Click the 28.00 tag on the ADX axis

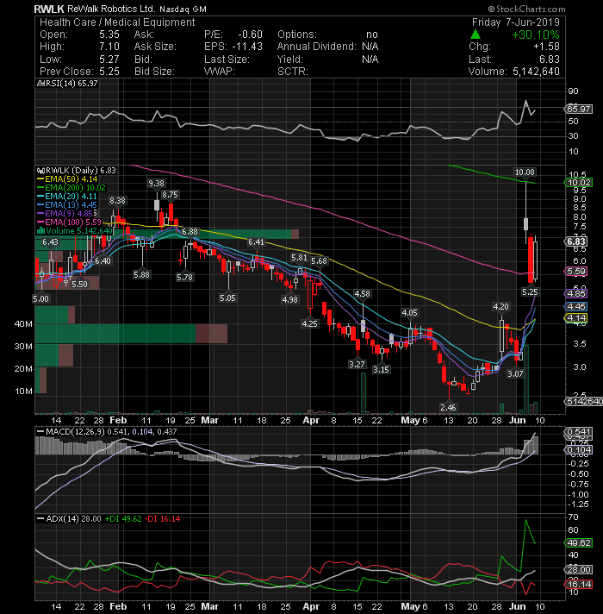tap(579, 569)
